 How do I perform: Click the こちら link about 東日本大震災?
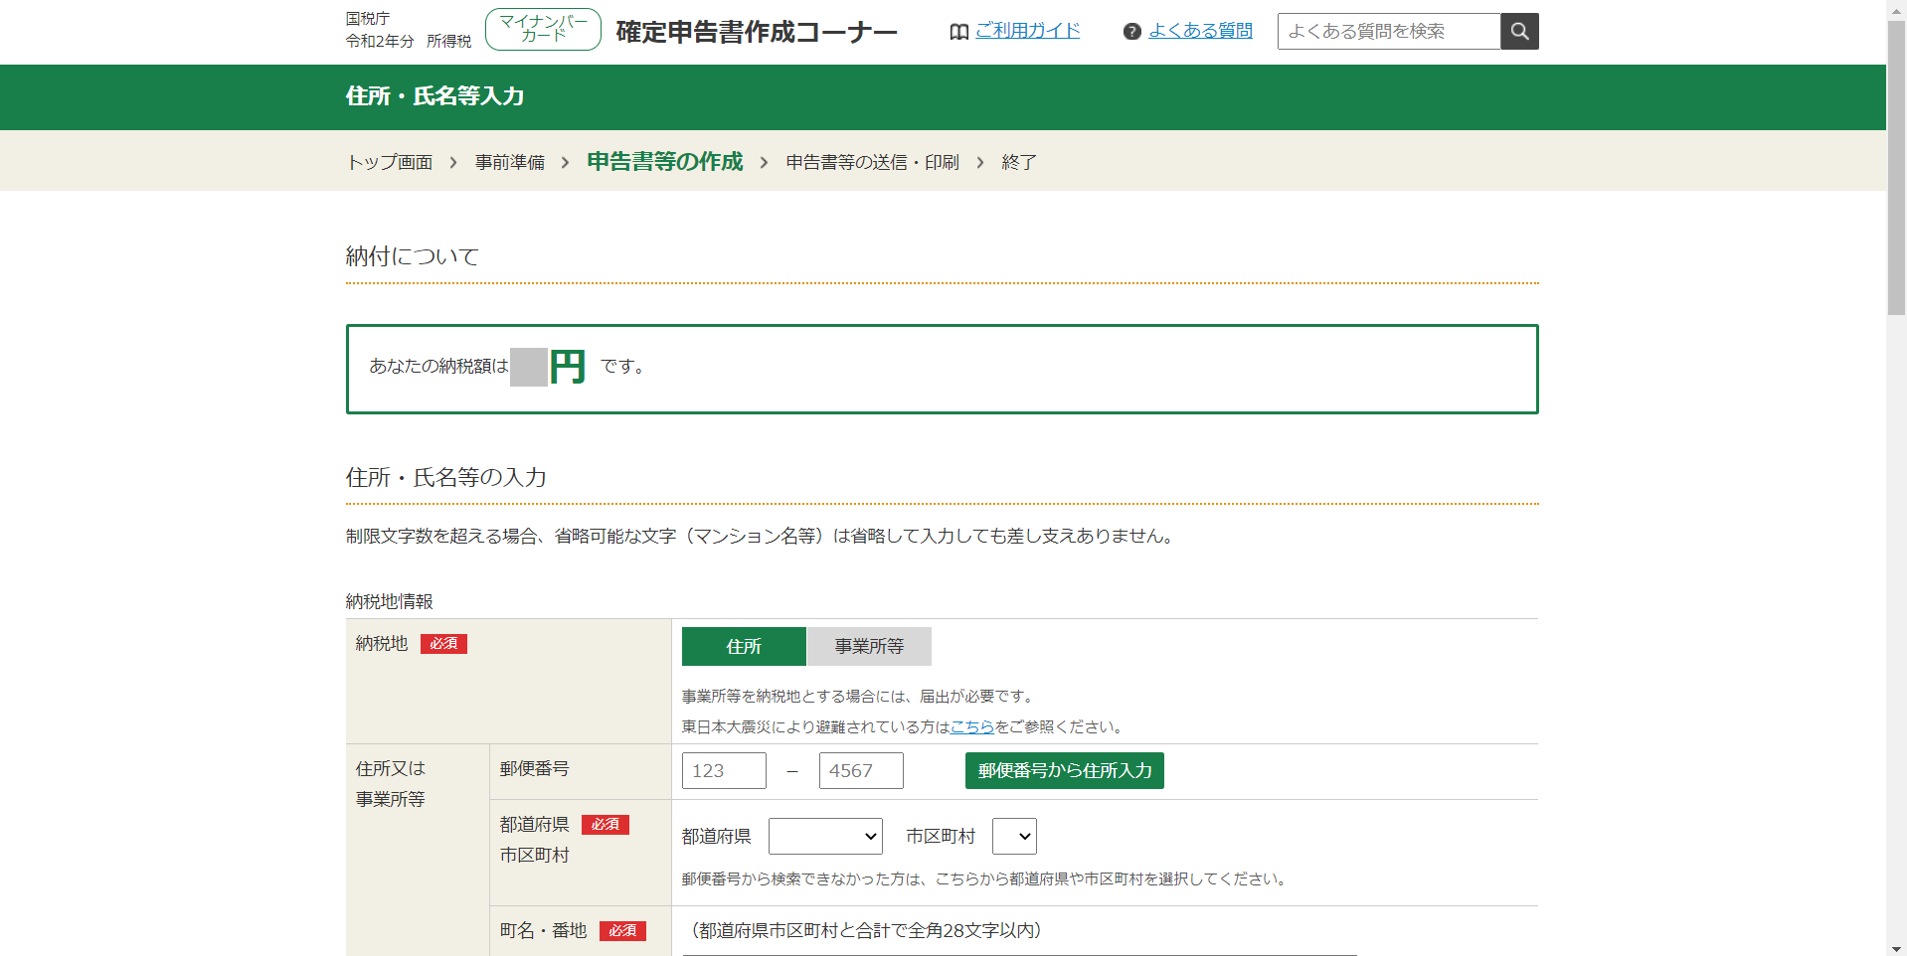click(972, 726)
